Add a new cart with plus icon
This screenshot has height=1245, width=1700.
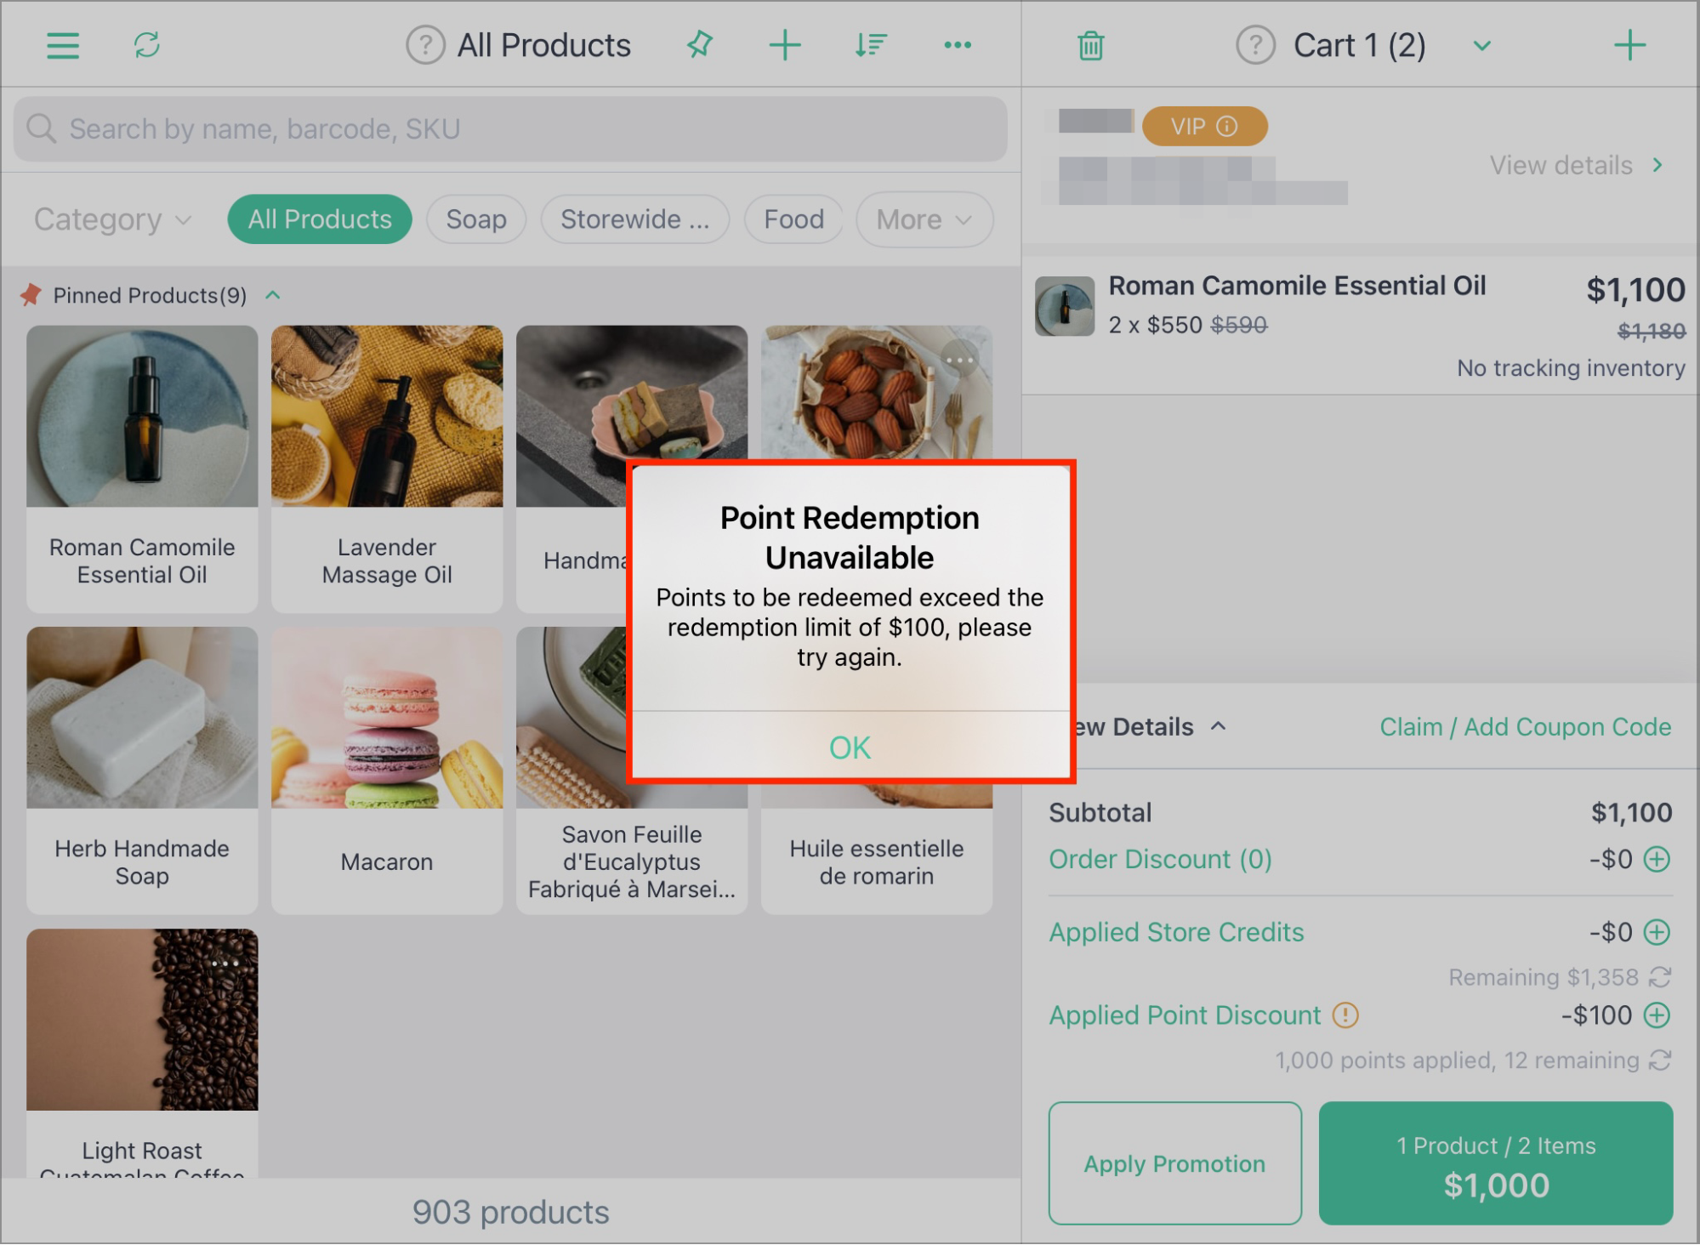(x=1629, y=45)
